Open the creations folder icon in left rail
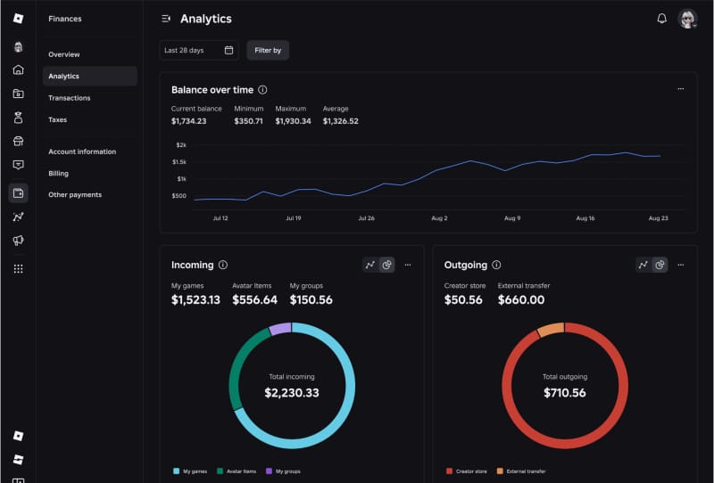 point(18,94)
